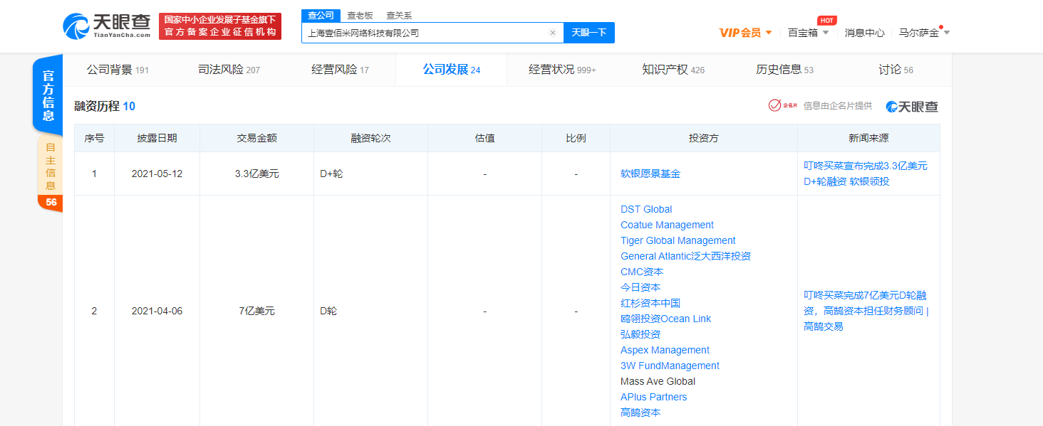
Task: Open the 公司背景 tab
Action: click(118, 70)
